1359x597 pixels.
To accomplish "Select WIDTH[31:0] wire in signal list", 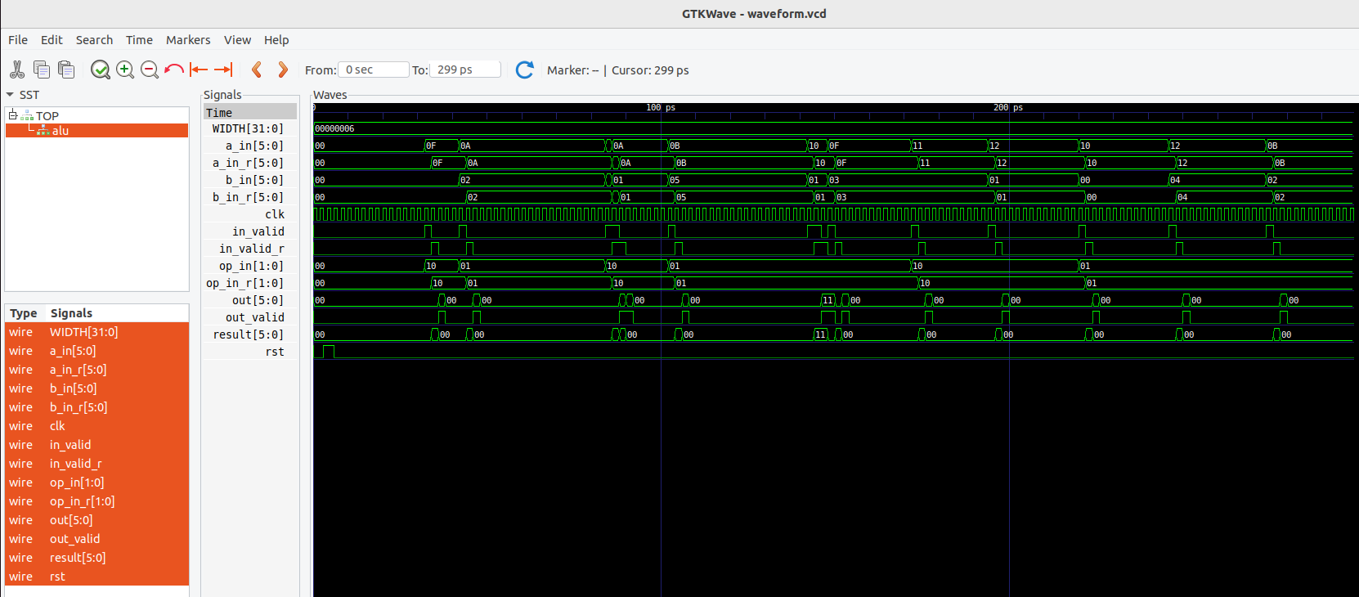I will click(x=97, y=332).
